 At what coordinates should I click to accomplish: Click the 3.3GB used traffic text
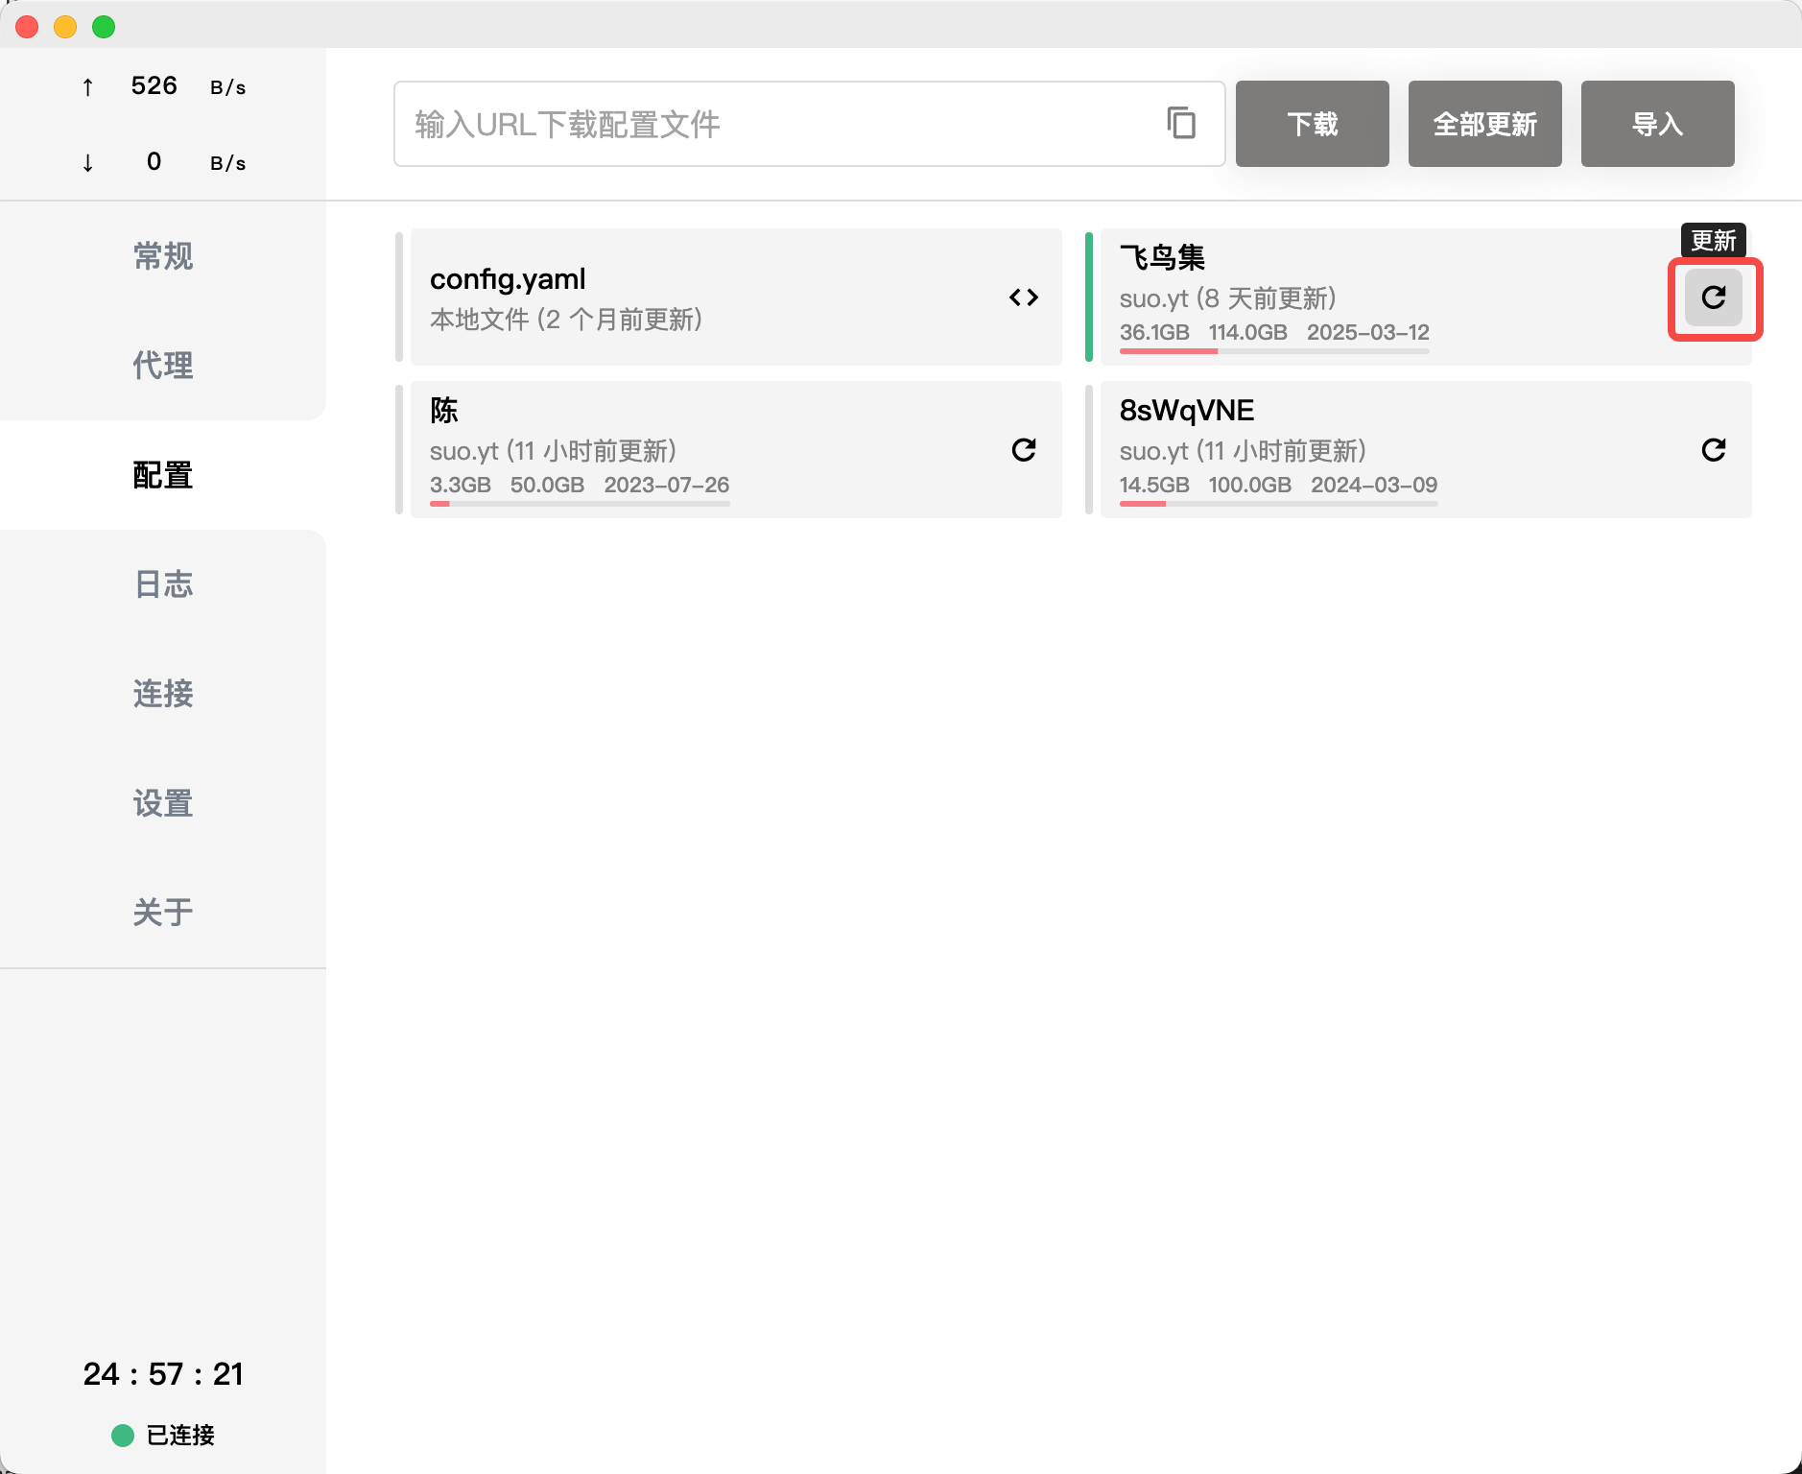[x=461, y=485]
